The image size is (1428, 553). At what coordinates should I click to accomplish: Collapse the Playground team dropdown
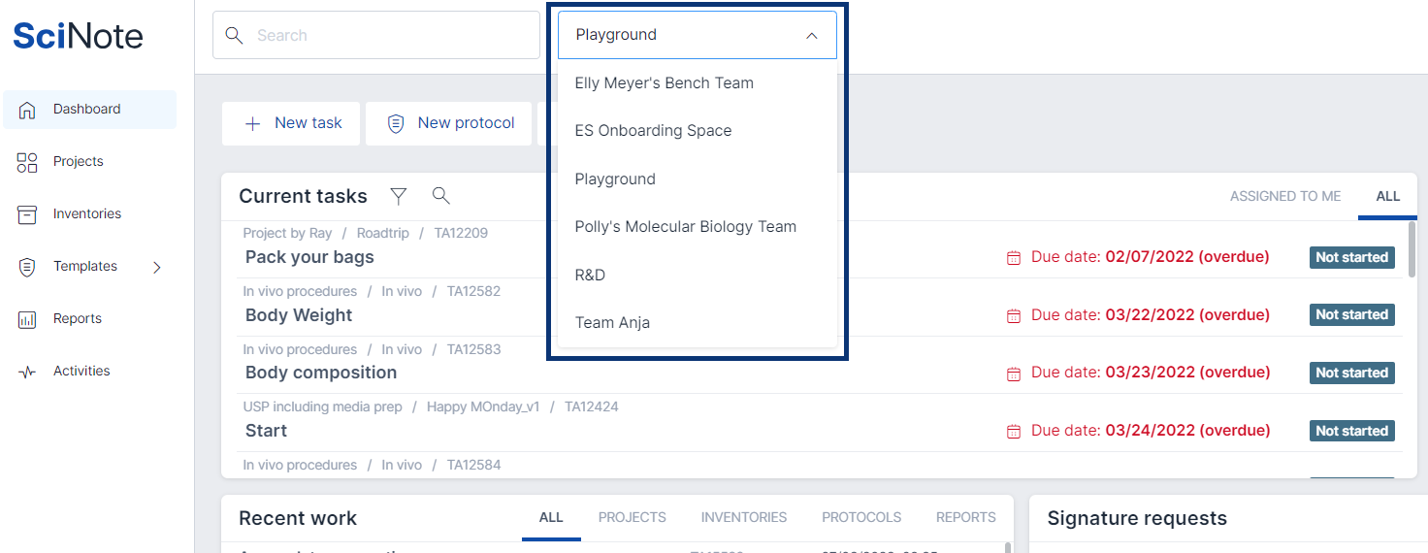click(812, 36)
